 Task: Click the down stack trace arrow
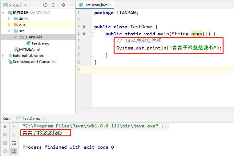coord(14,135)
